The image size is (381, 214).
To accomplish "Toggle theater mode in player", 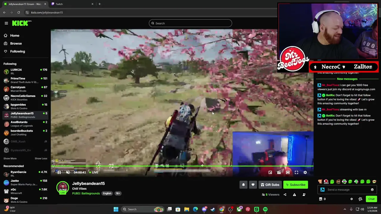I will 288,172.
